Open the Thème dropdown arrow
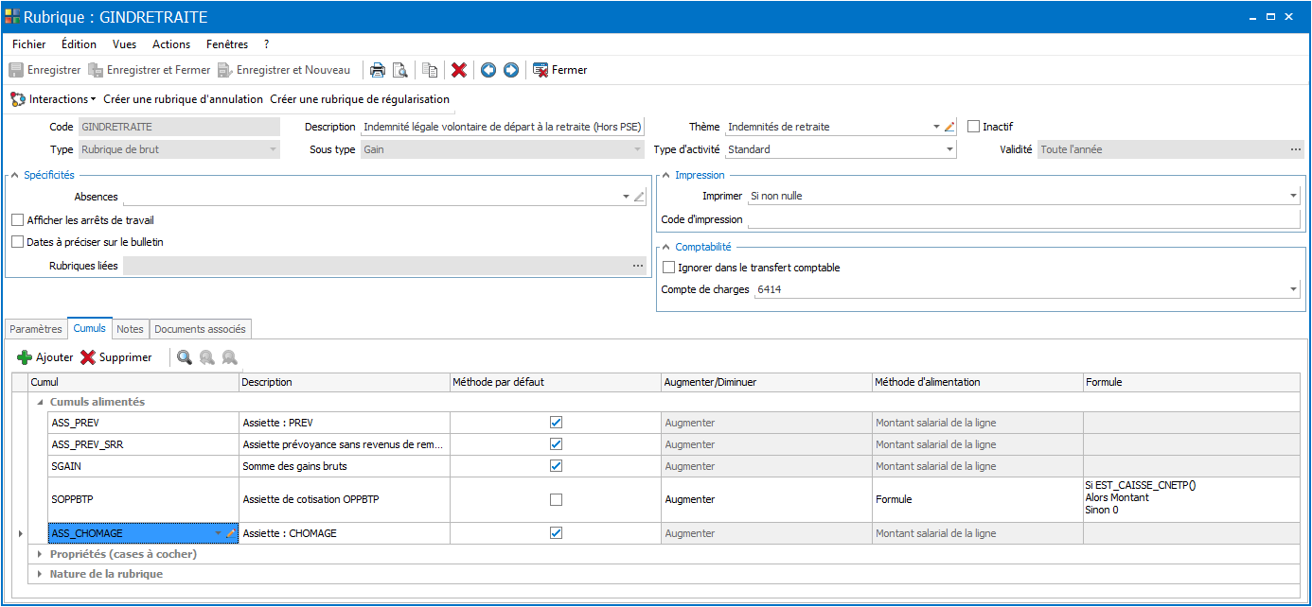This screenshot has height=607, width=1312. [935, 127]
